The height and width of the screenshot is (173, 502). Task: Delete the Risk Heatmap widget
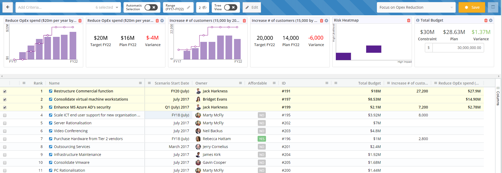pyautogui.click(x=409, y=21)
